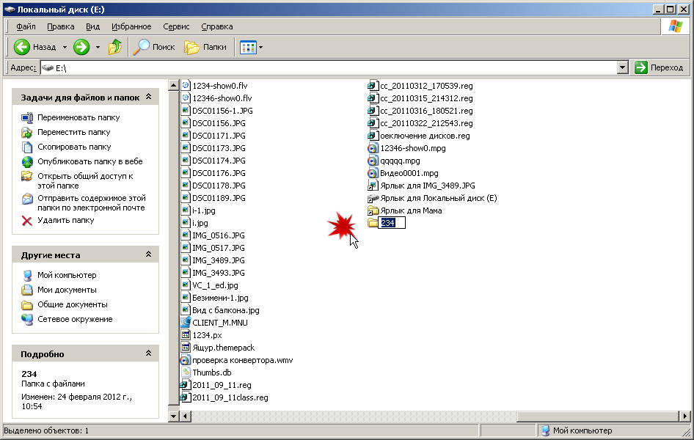
Task: Click the icon of Thumbs.db
Action: click(186, 373)
